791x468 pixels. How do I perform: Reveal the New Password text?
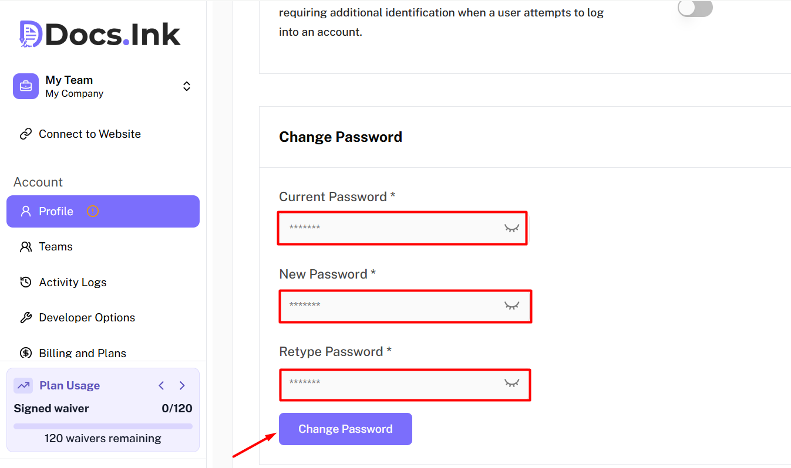click(x=512, y=306)
